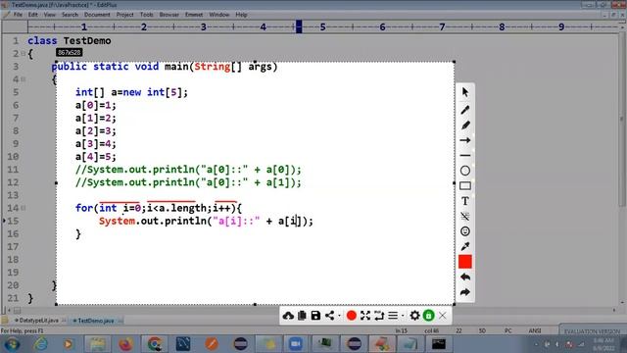Open the View menu
The width and height of the screenshot is (627, 353).
pos(50,15)
